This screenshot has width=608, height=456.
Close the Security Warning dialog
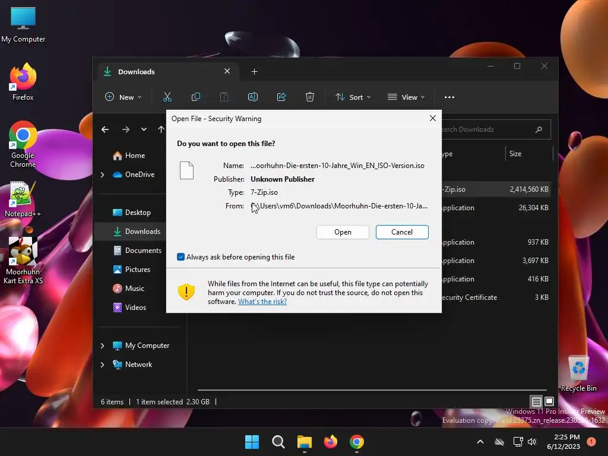pyautogui.click(x=433, y=118)
